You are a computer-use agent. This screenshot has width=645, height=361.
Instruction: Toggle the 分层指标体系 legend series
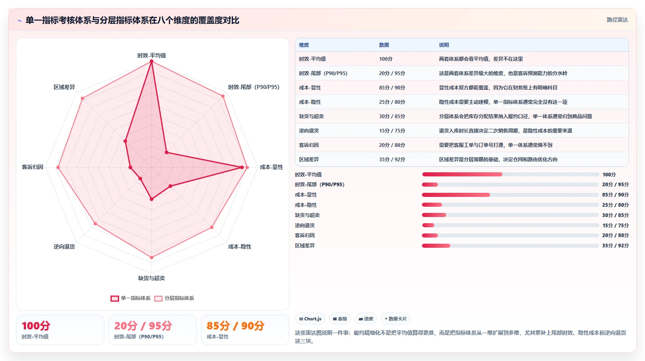[x=174, y=298]
